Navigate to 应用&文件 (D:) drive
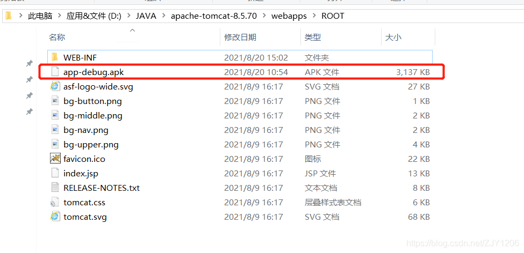 (x=94, y=16)
